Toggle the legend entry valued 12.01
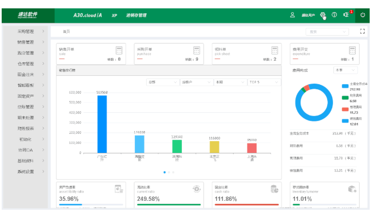This screenshot has width=373, height=217. 345,121
